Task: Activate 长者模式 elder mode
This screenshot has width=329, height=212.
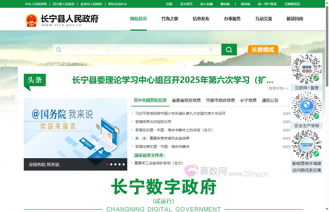Action: pos(263,49)
